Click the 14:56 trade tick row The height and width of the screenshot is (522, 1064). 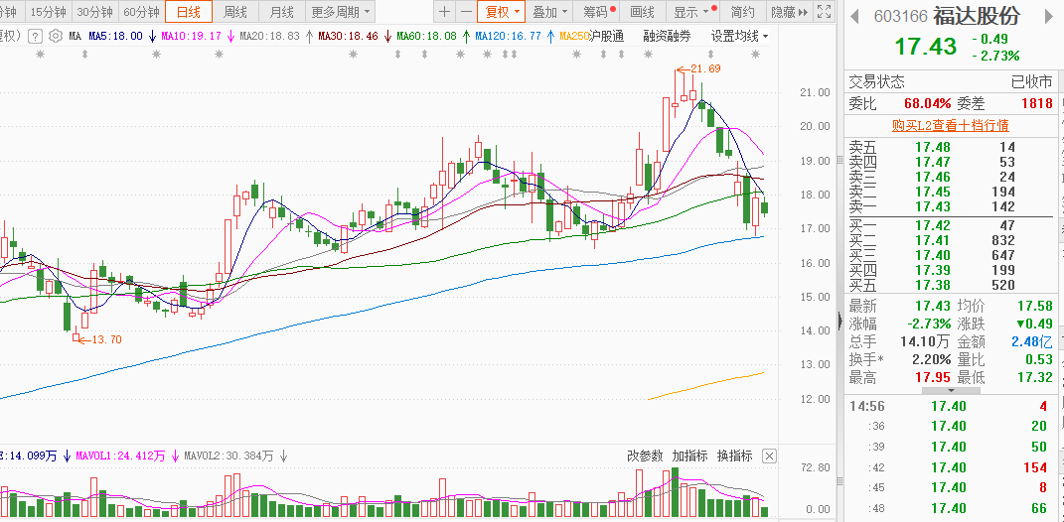coord(950,406)
